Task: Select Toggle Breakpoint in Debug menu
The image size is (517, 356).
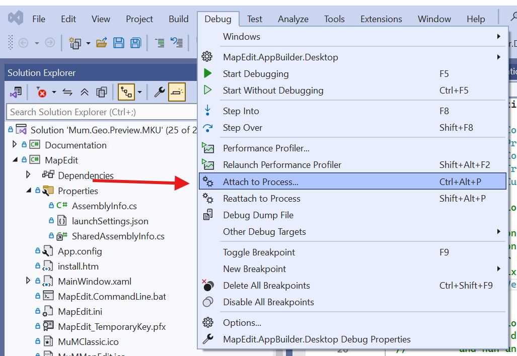Action: 259,252
